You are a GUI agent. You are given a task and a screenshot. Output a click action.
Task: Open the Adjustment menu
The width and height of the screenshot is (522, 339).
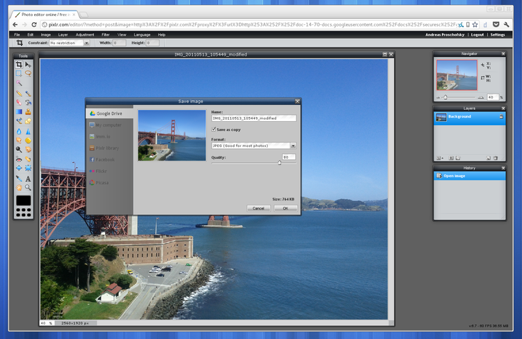85,34
